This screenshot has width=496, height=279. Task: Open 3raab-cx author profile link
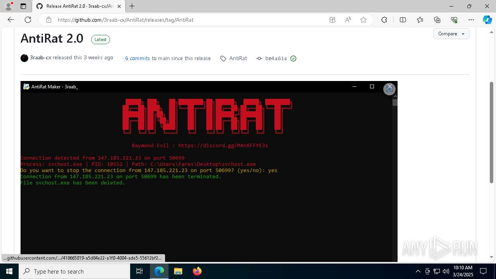[x=41, y=57]
